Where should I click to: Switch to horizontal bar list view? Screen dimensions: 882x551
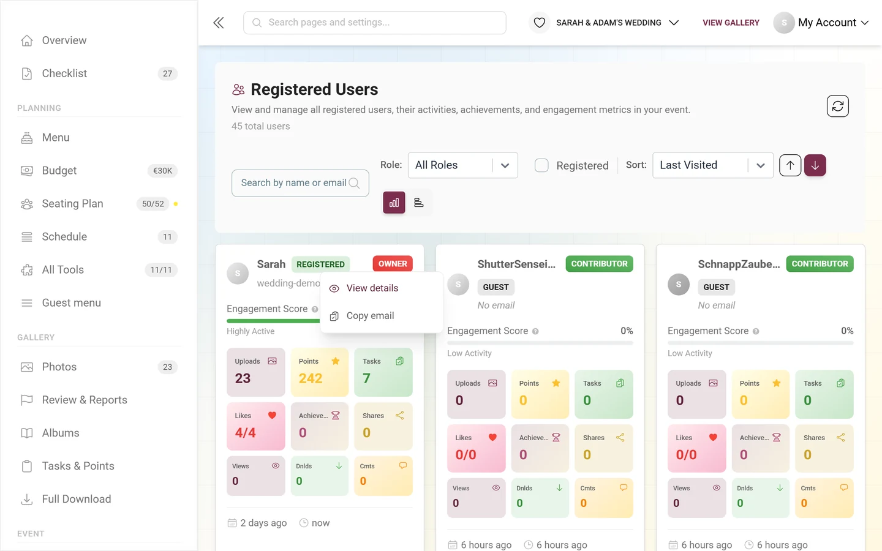(x=419, y=203)
